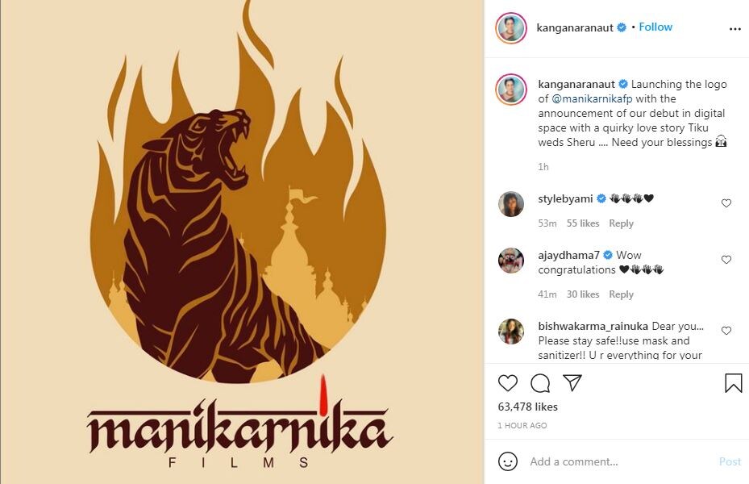749x484 pixels.
Task: Reply to stylebyami's comment
Action: 621,223
